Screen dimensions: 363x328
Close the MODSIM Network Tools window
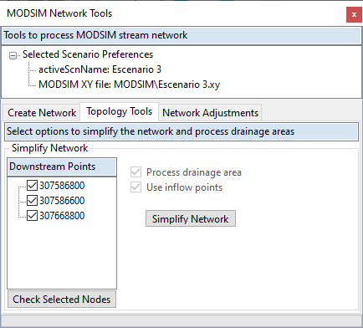click(x=354, y=14)
